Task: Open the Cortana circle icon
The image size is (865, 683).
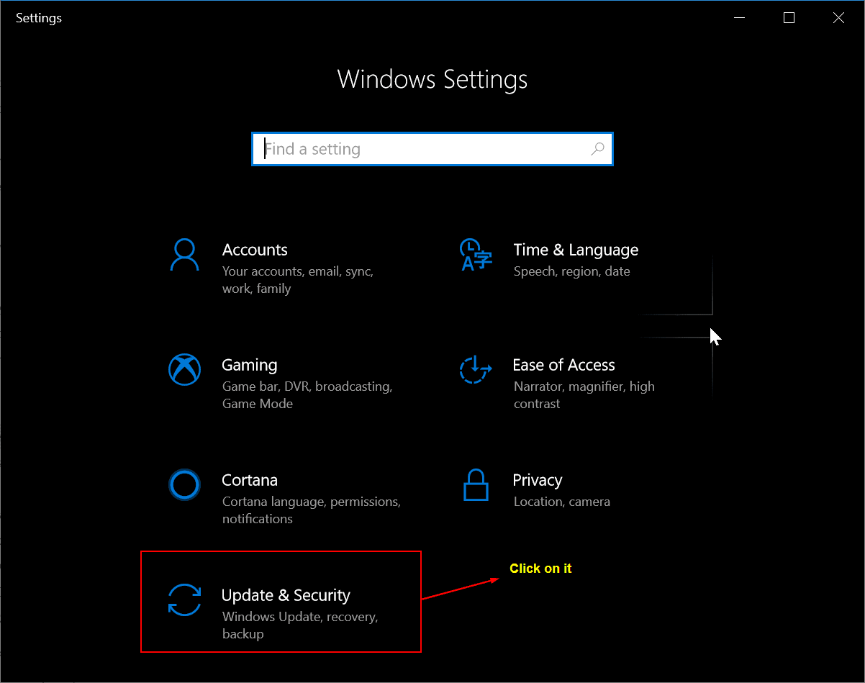Action: (x=184, y=484)
